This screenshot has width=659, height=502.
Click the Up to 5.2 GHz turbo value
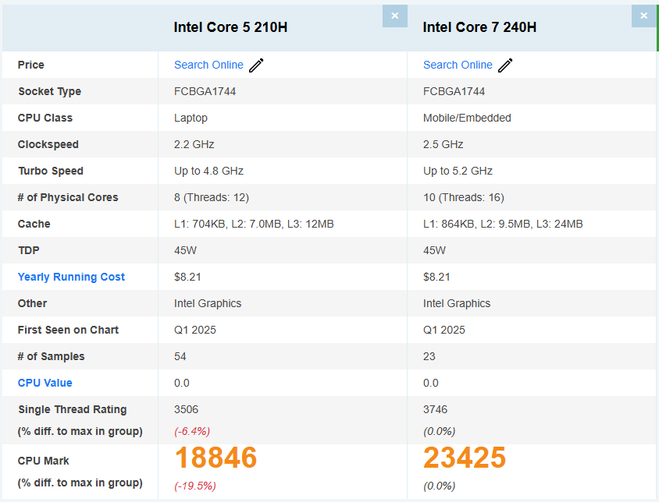[x=458, y=171]
